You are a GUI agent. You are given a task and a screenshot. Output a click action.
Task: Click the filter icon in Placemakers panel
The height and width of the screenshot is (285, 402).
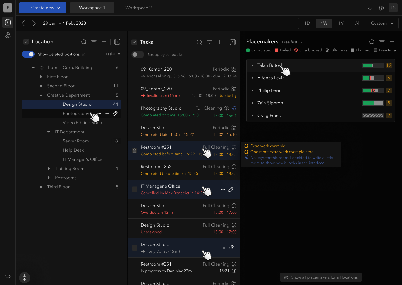(382, 42)
